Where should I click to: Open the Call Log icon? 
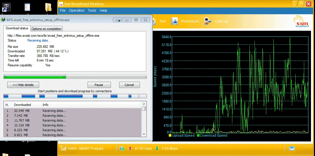coord(208,21)
